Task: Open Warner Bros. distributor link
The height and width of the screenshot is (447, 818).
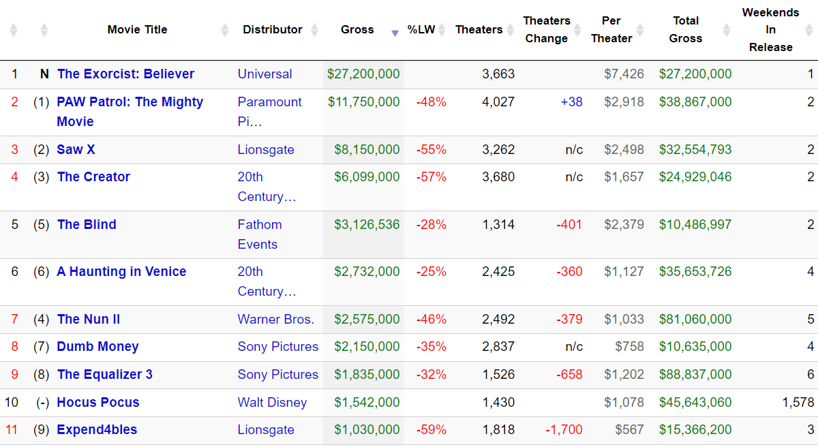Action: tap(276, 320)
